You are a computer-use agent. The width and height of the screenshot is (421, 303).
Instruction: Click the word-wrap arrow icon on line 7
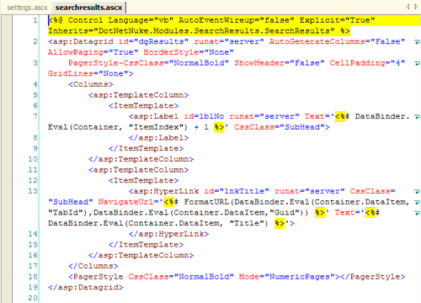pos(417,117)
